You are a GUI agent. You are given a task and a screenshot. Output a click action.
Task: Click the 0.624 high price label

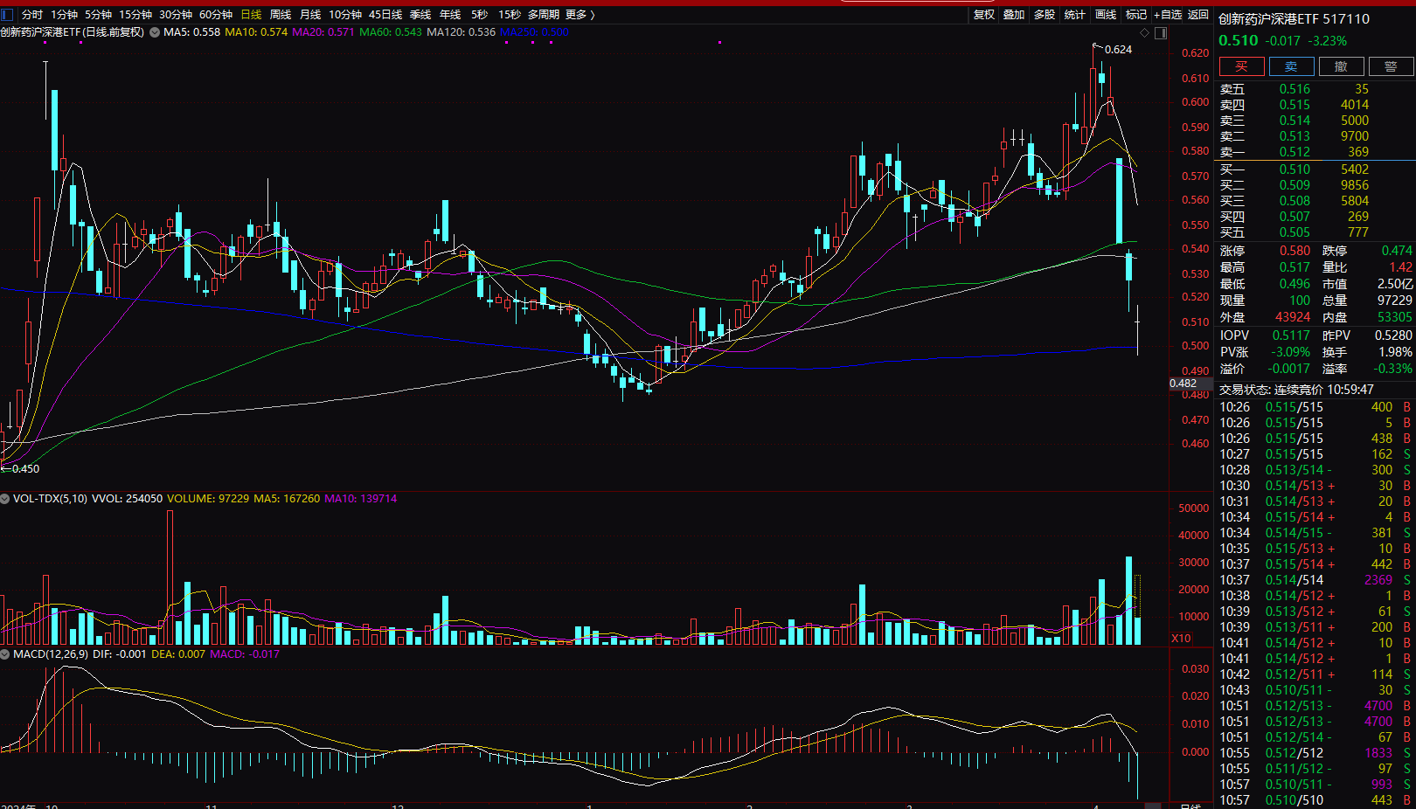1118,50
